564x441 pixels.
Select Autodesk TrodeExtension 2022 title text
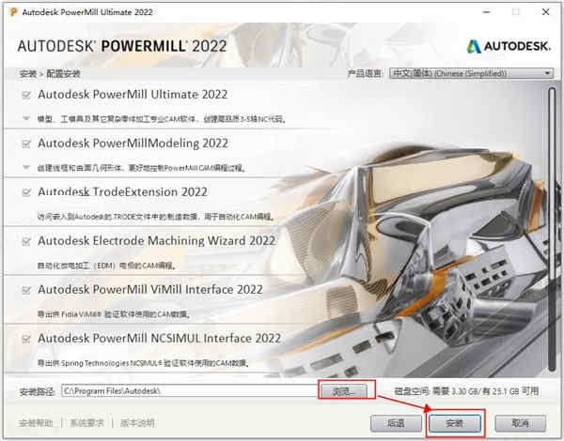point(122,191)
